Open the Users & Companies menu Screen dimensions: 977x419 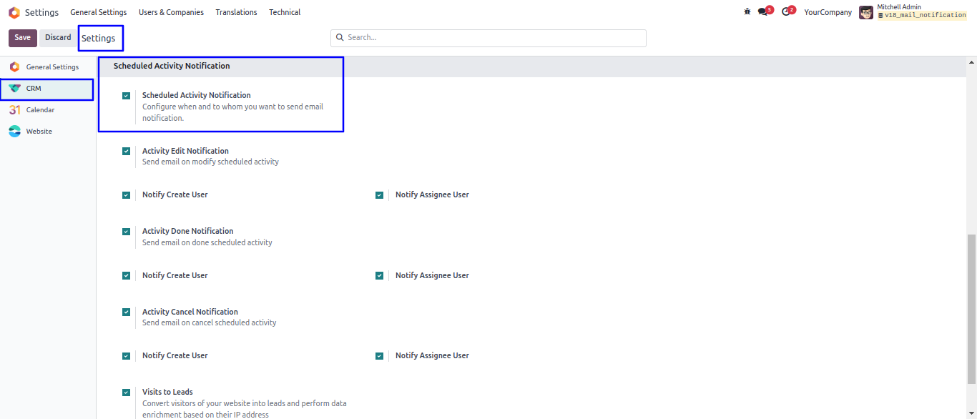(171, 12)
